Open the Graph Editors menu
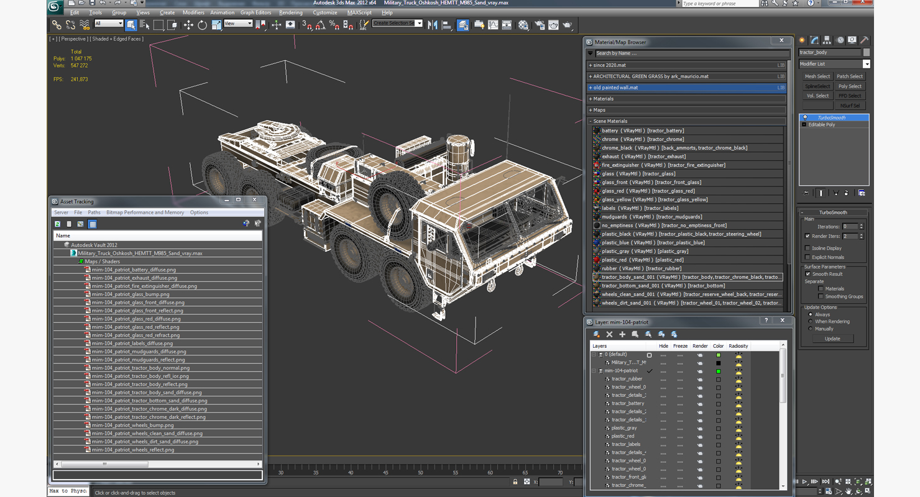920x497 pixels. click(255, 12)
